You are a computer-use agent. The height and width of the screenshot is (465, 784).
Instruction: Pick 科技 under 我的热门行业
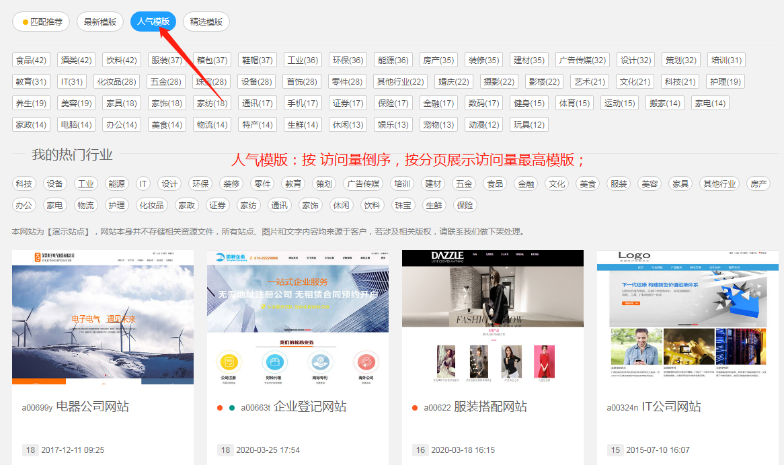[x=24, y=184]
